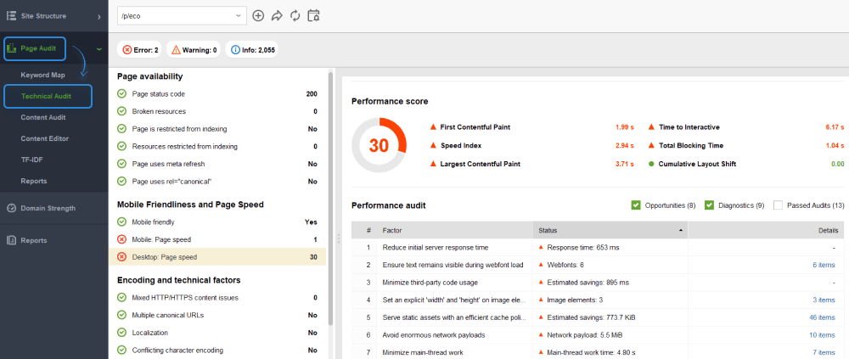
Task: Enable the Passed Audits (13) checkbox
Action: 778,205
